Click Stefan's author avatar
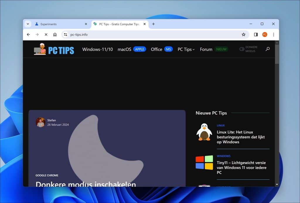The image size is (300, 203). click(x=40, y=122)
